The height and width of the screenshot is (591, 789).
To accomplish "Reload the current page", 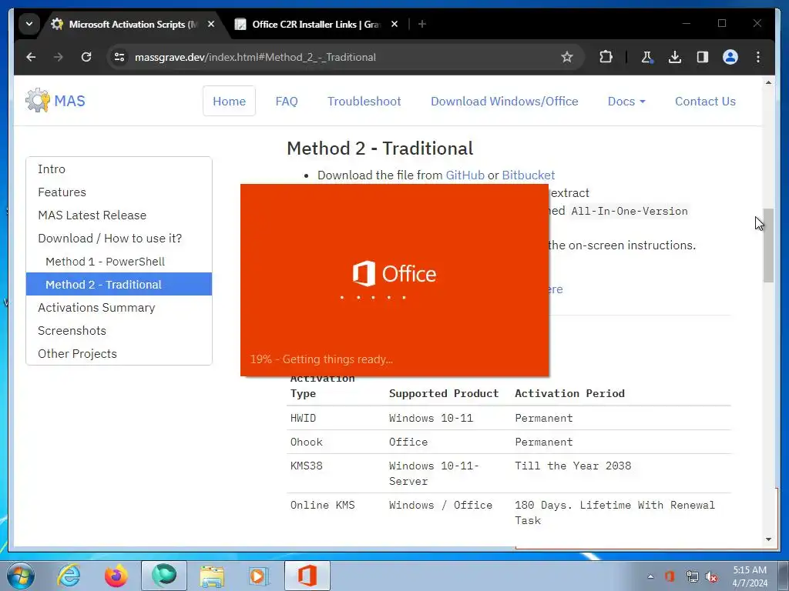I will (x=86, y=57).
